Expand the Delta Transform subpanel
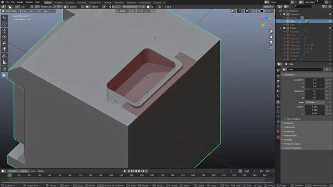Image resolution: width=333 pixels, height=187 pixels. point(293,119)
